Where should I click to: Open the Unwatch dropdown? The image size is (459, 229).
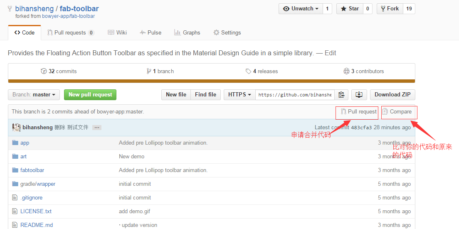[301, 9]
